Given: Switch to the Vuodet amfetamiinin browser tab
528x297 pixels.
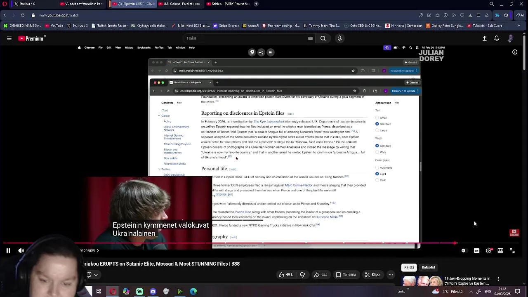Looking at the screenshot, I should [x=82, y=4].
